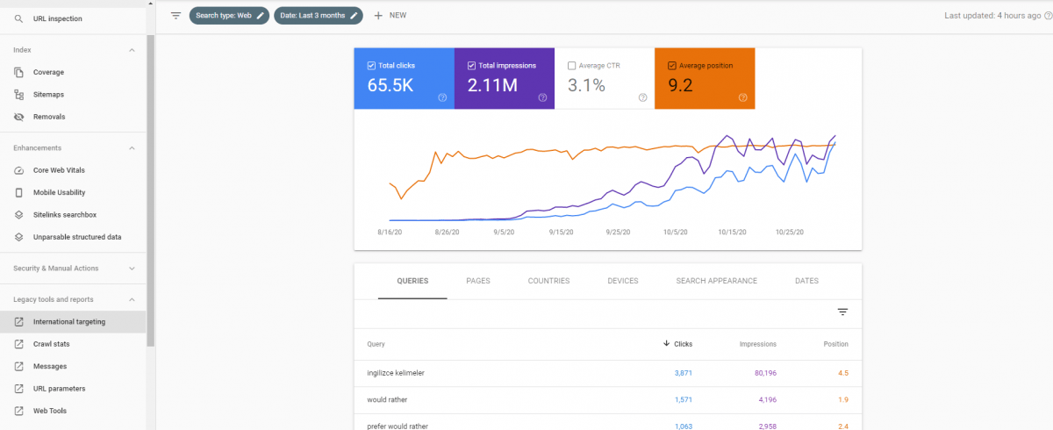Viewport: 1053px width, 430px height.
Task: Click the 'ingilizce kelimeler' query row
Action: (608, 373)
